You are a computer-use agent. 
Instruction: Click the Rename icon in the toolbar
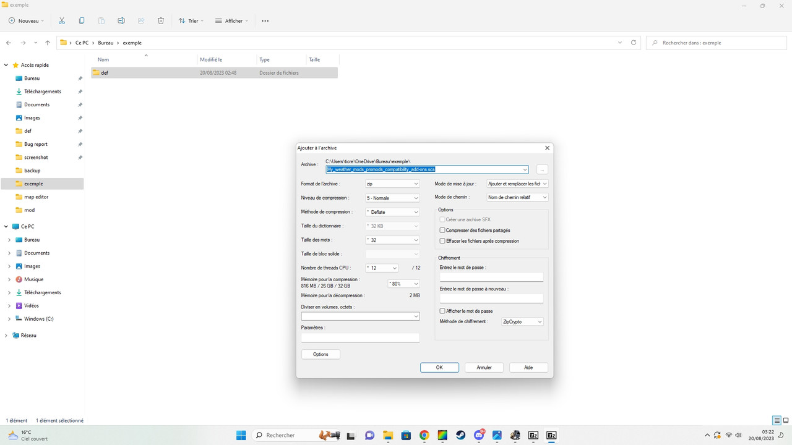click(x=121, y=20)
